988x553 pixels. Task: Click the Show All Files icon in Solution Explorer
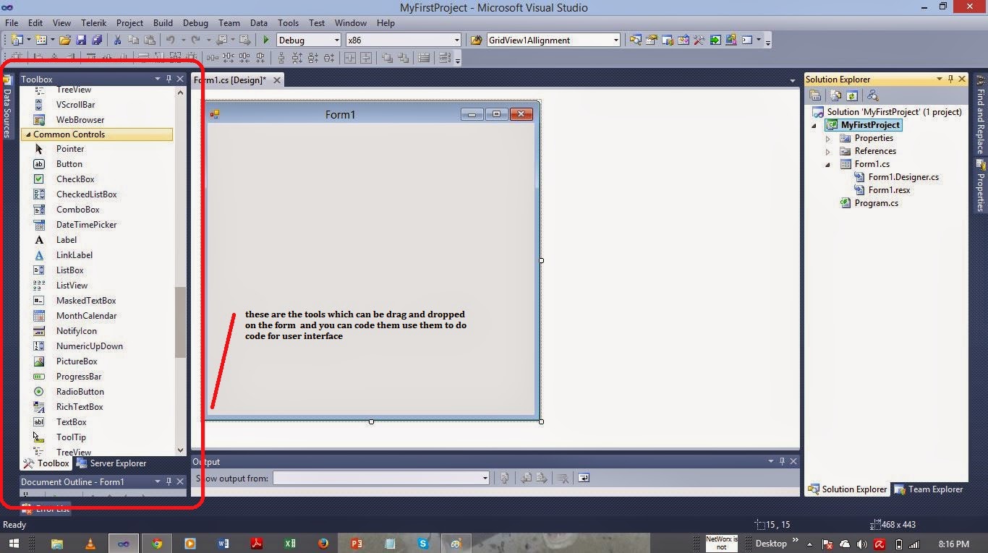click(836, 95)
